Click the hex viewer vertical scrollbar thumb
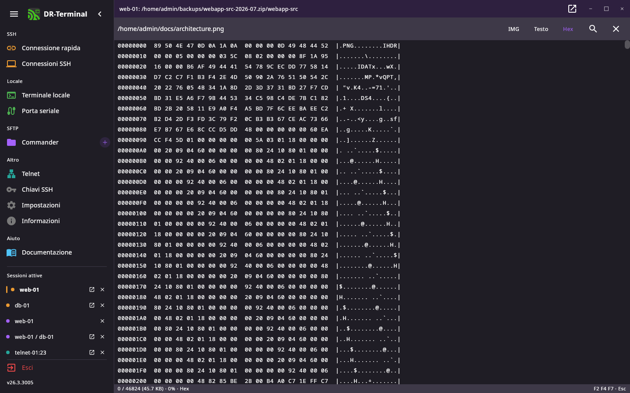Image resolution: width=630 pixels, height=393 pixels. pyautogui.click(x=627, y=45)
